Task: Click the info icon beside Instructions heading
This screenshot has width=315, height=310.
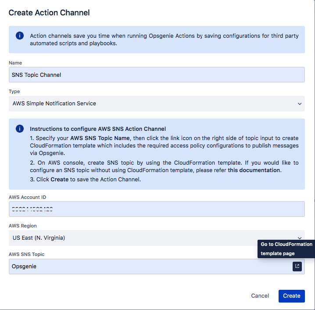Action: [20, 129]
